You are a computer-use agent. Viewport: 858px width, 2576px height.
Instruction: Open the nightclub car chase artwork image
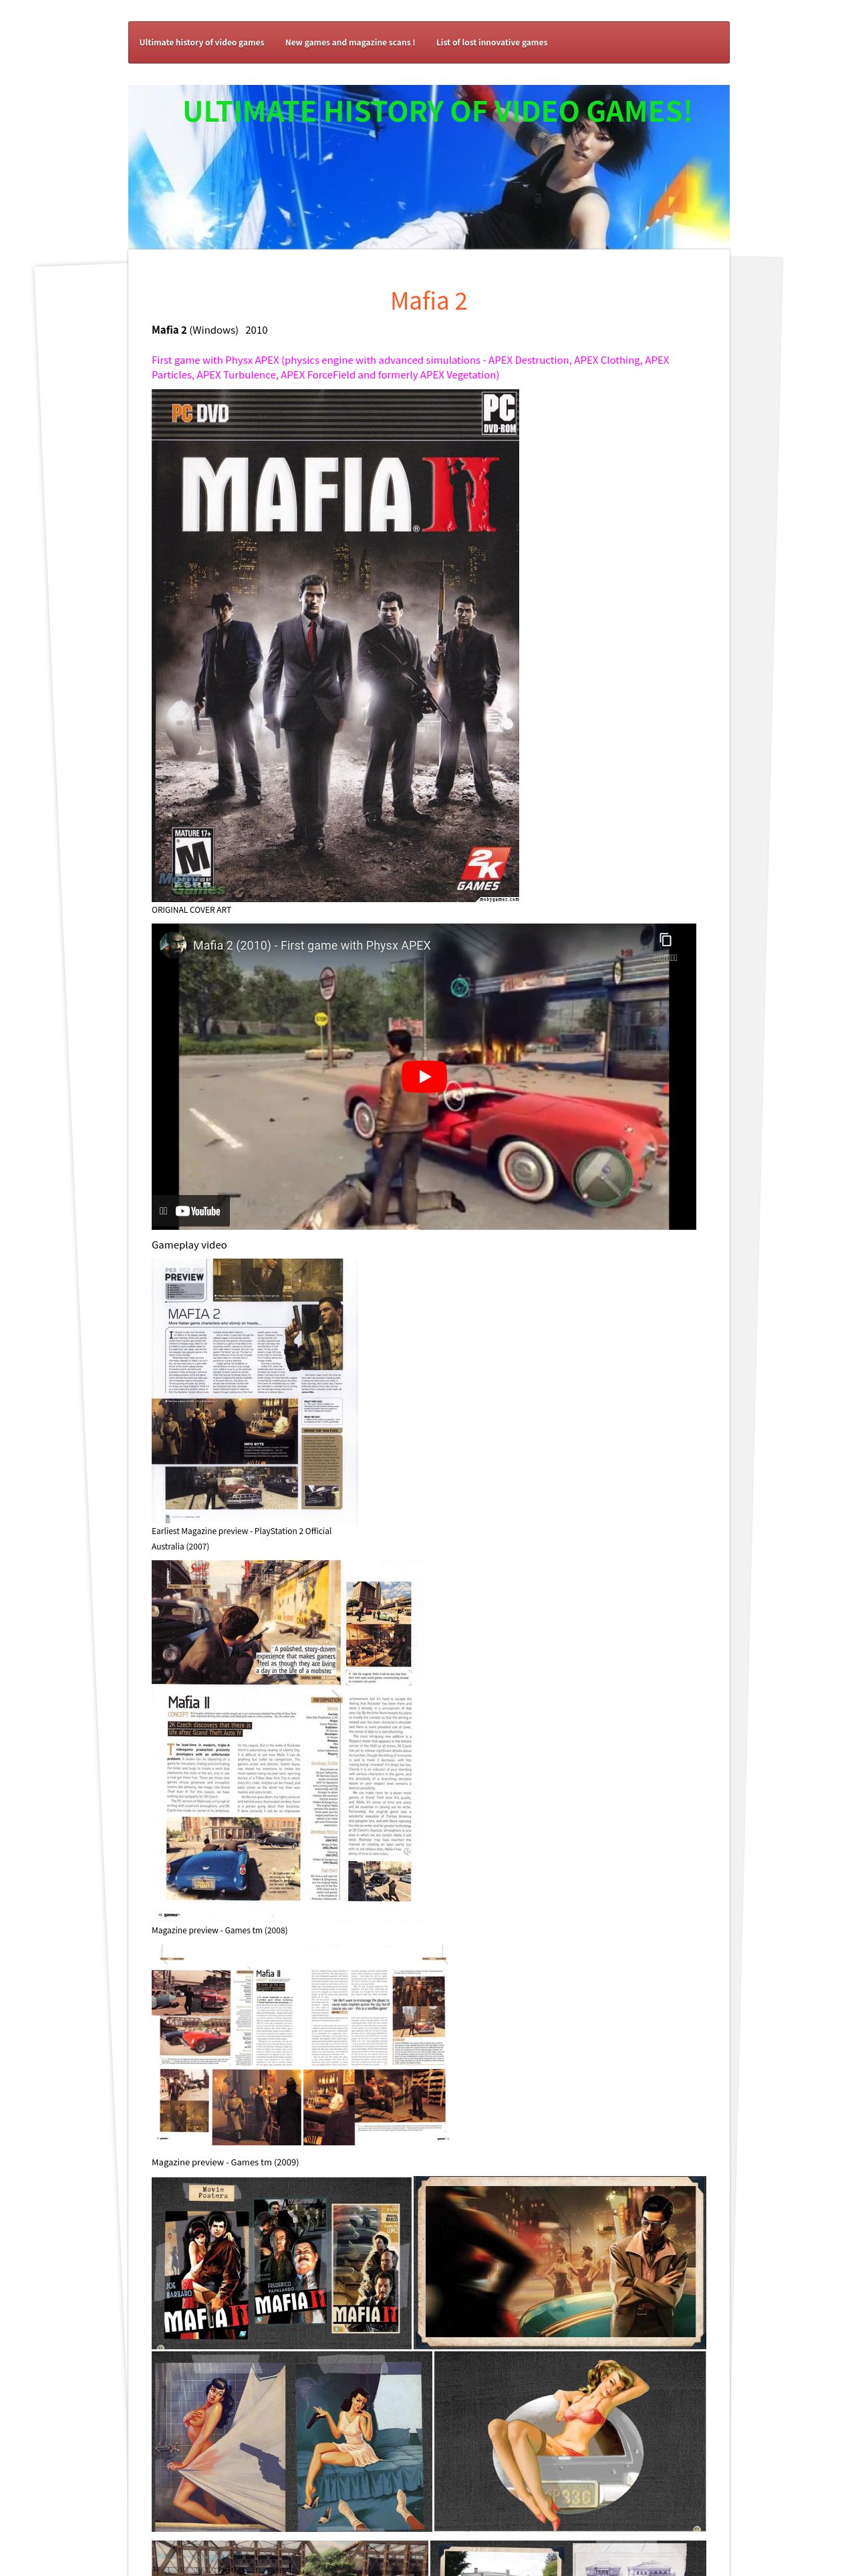559,2263
